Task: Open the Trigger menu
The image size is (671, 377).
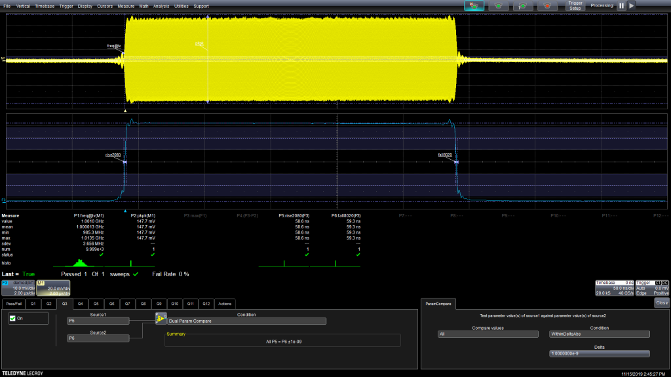Action: tap(66, 6)
